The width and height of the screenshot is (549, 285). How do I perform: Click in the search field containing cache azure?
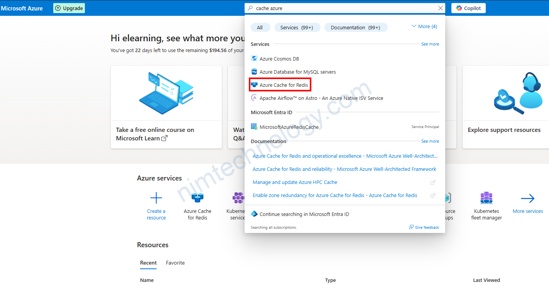[343, 8]
